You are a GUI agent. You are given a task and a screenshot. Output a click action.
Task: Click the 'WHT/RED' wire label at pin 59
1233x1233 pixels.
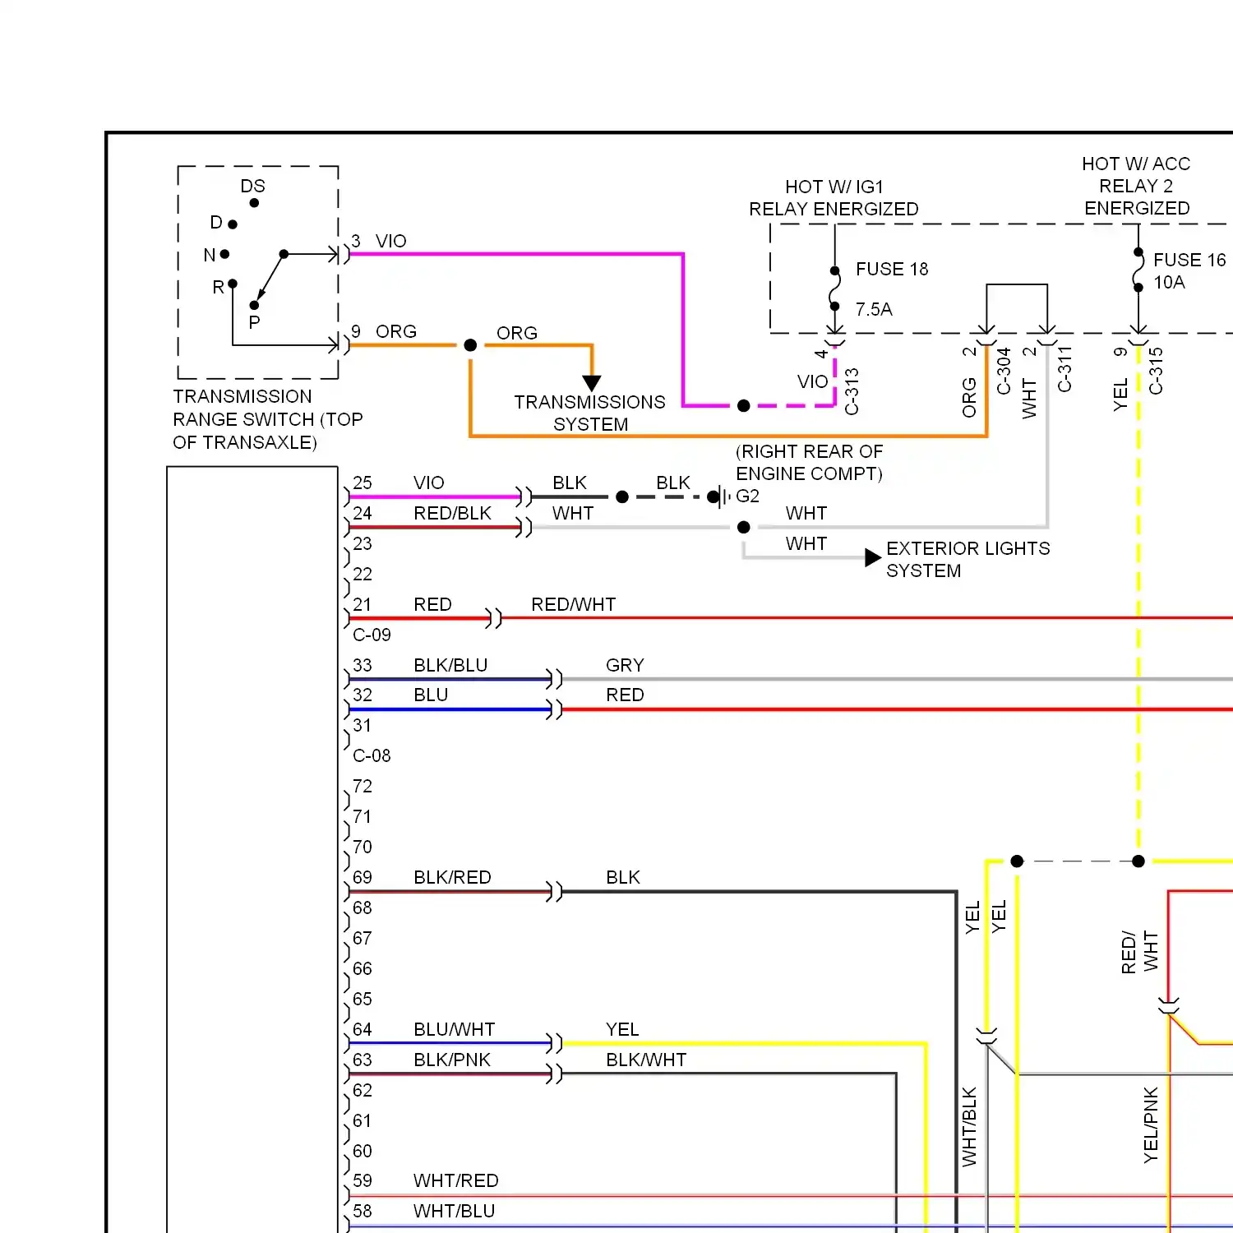coord(455,1180)
